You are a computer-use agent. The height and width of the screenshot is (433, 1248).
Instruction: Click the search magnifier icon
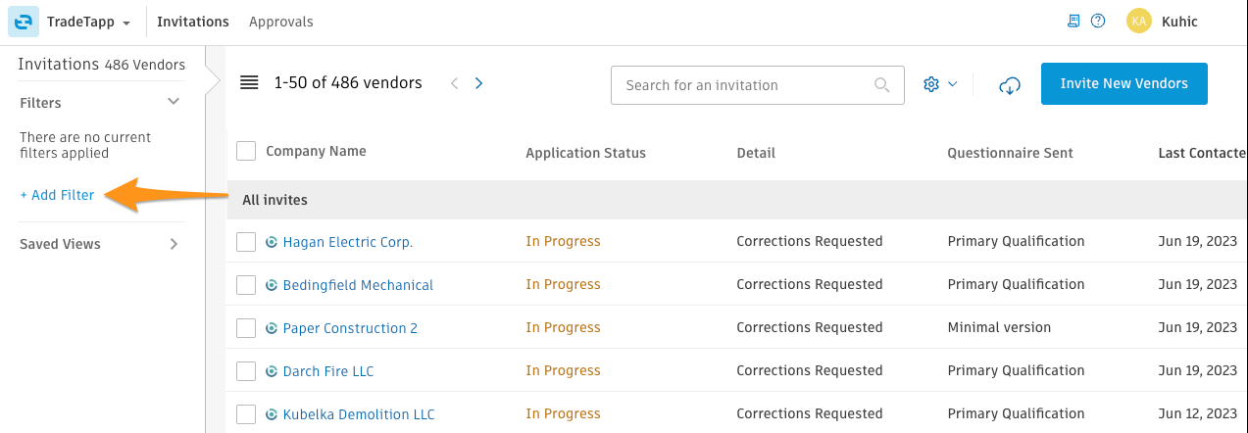point(882,85)
